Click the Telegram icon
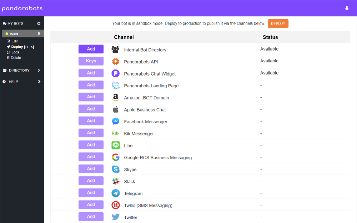Viewport: 357px width, 223px height. coord(116,193)
